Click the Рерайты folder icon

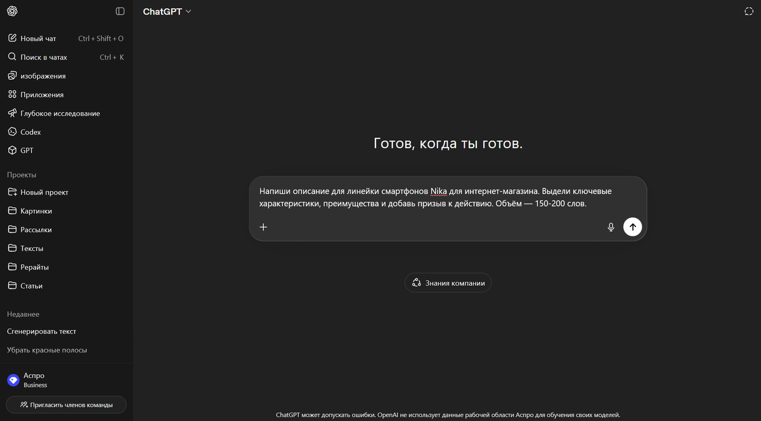tap(12, 267)
